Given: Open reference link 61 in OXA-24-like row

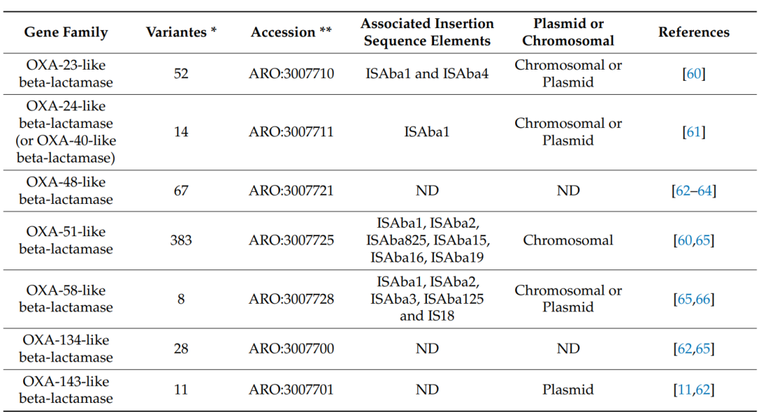Looking at the screenshot, I should [693, 131].
